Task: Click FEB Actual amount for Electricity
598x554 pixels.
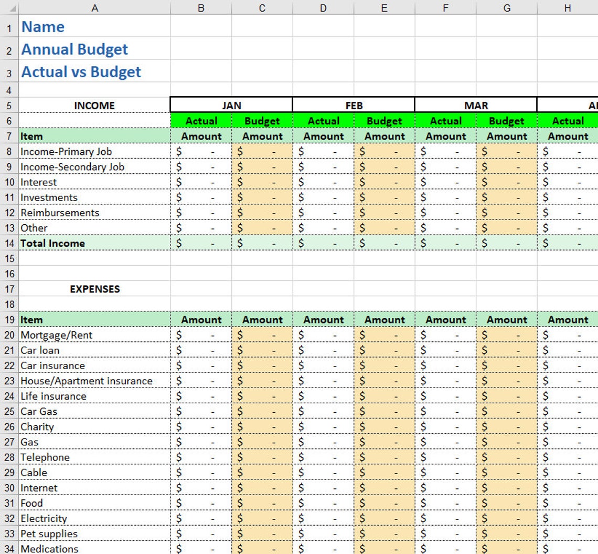Action: coord(323,518)
